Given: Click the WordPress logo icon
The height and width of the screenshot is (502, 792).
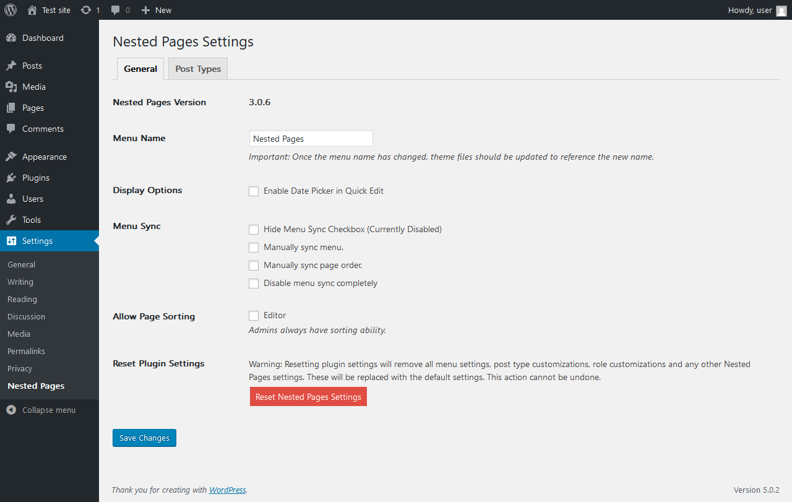Looking at the screenshot, I should click(x=11, y=10).
